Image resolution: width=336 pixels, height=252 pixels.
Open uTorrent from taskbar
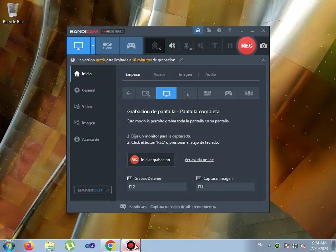click(70, 245)
